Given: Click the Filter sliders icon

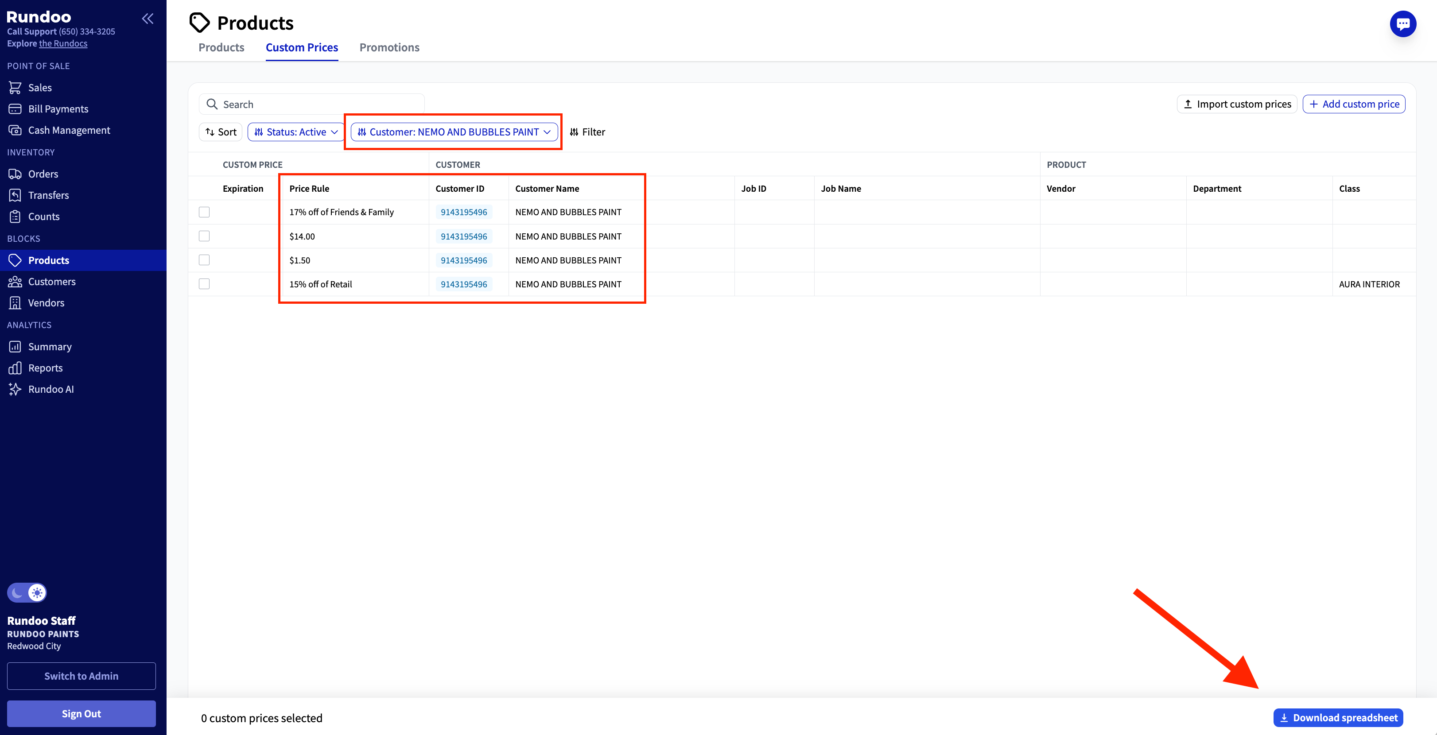Looking at the screenshot, I should pyautogui.click(x=574, y=132).
